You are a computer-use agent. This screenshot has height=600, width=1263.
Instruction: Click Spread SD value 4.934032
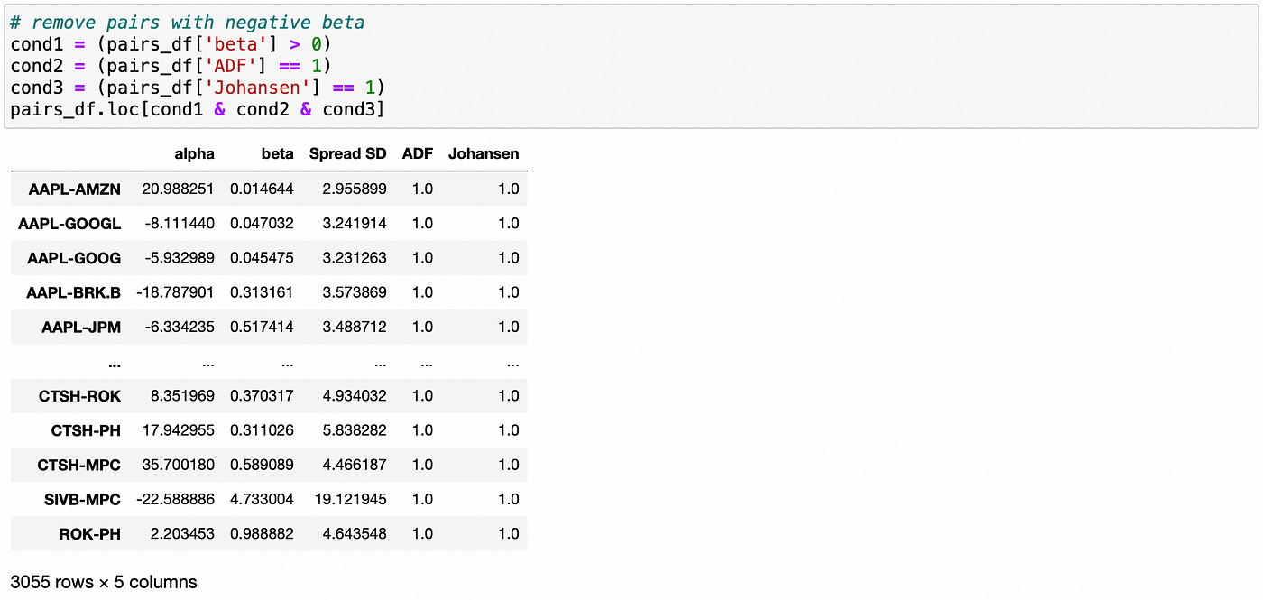click(x=355, y=395)
